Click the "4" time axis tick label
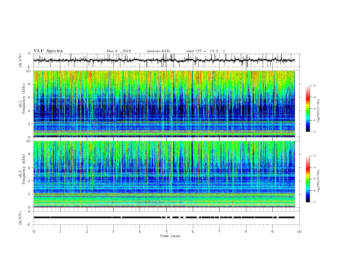This screenshot has width=337, height=260. (140, 232)
